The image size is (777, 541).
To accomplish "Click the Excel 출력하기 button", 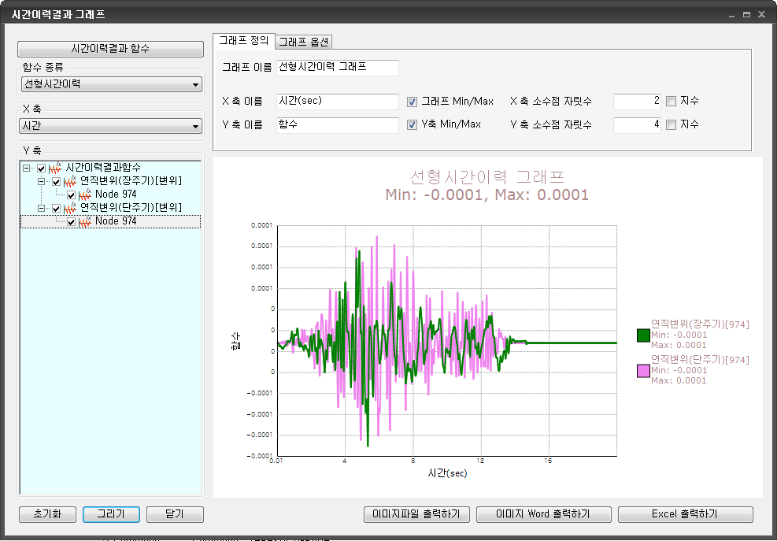I will coord(685,514).
